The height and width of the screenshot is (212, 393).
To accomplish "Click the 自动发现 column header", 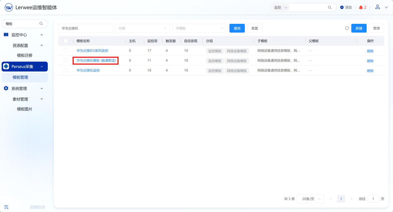I will tap(191, 41).
